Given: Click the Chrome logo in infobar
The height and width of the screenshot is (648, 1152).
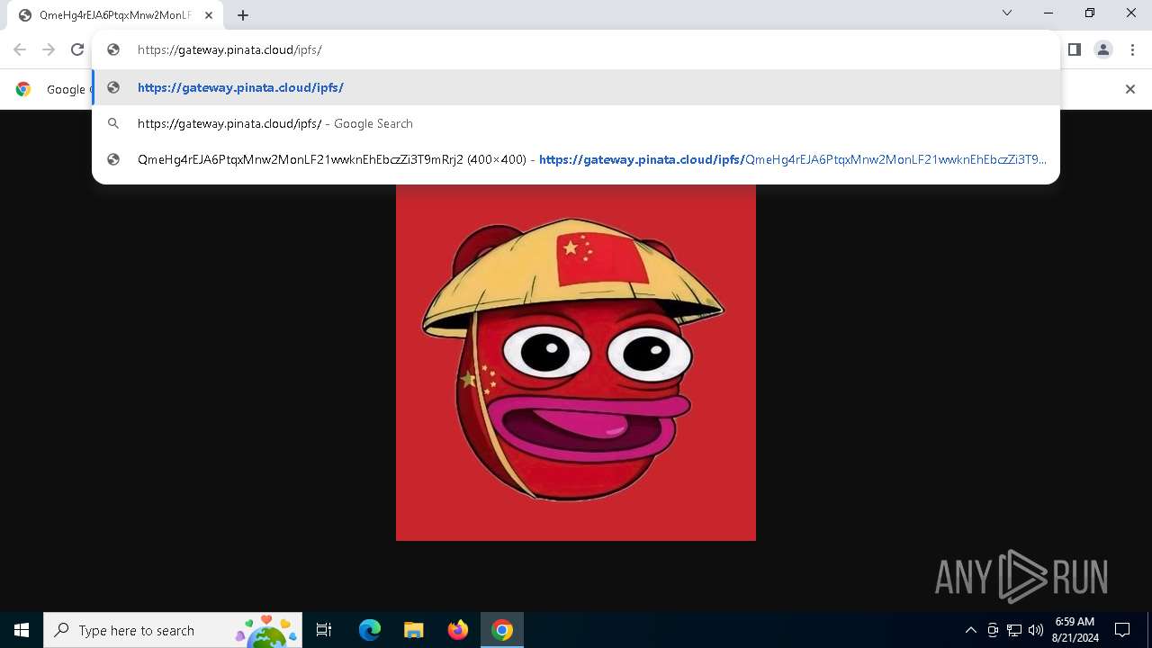Looking at the screenshot, I should (23, 89).
